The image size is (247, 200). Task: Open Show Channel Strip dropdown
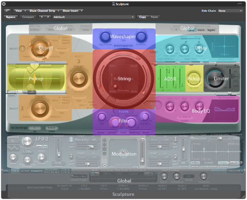[x=44, y=11]
